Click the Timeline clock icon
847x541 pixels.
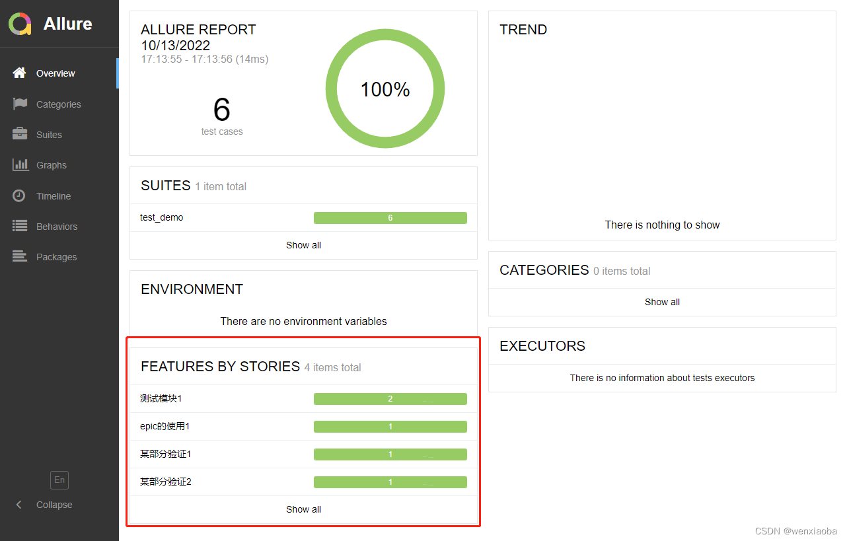[x=20, y=196]
